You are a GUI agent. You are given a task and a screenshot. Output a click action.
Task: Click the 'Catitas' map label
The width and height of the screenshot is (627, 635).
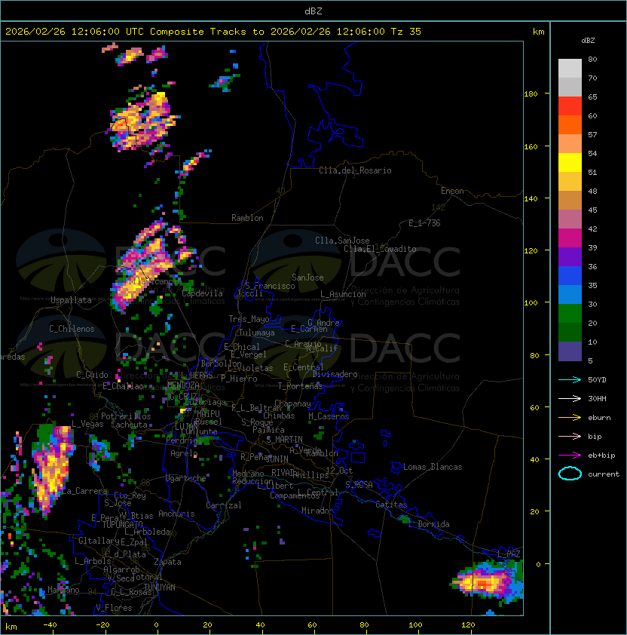click(x=391, y=505)
